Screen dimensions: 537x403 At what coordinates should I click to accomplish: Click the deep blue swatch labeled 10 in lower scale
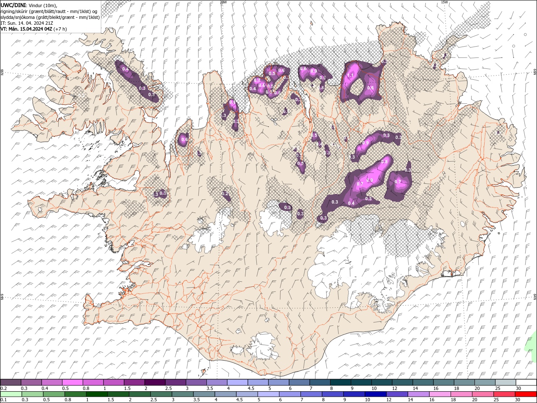click(x=375, y=394)
